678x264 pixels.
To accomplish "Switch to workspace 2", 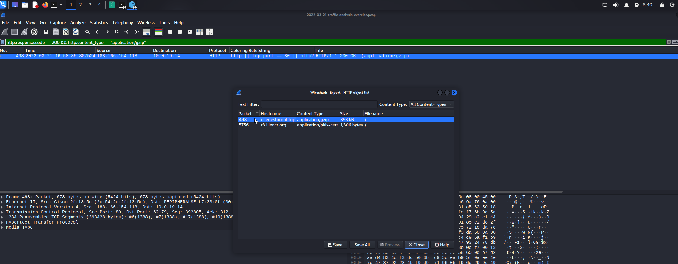I will pyautogui.click(x=80, y=5).
